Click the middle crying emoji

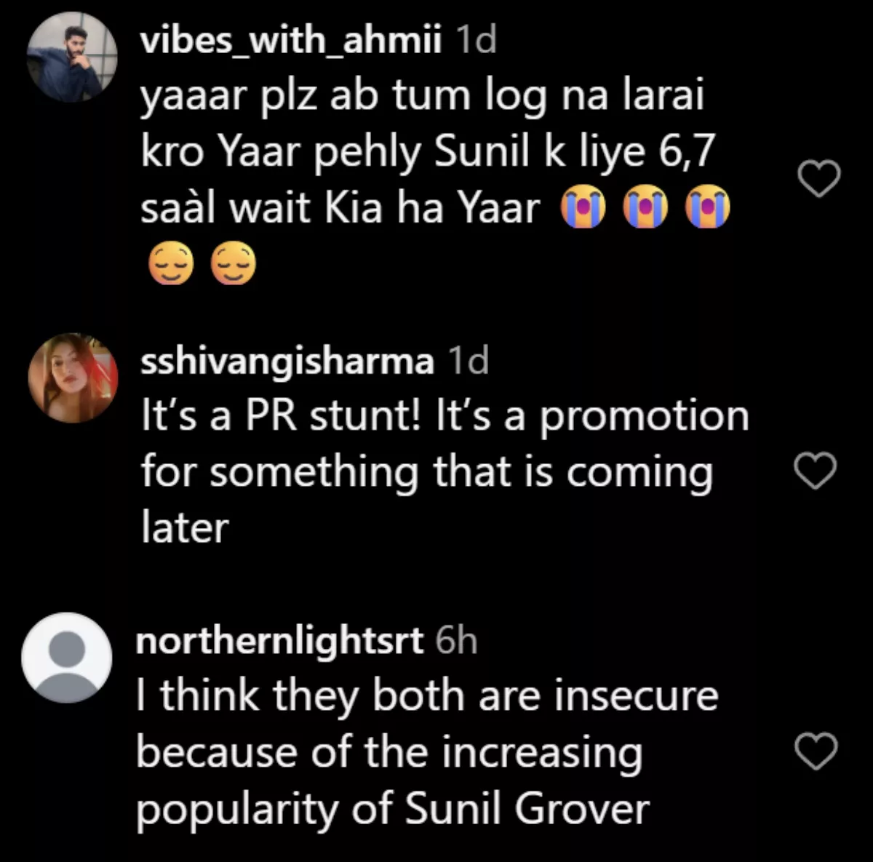[646, 209]
